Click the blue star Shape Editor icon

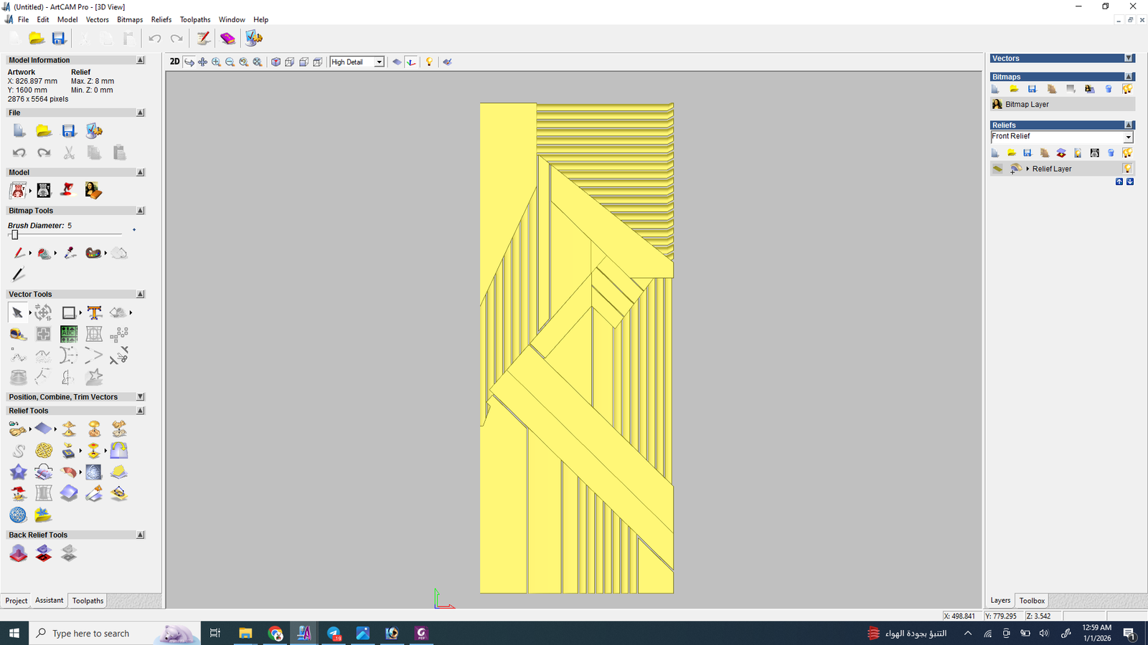tap(18, 472)
